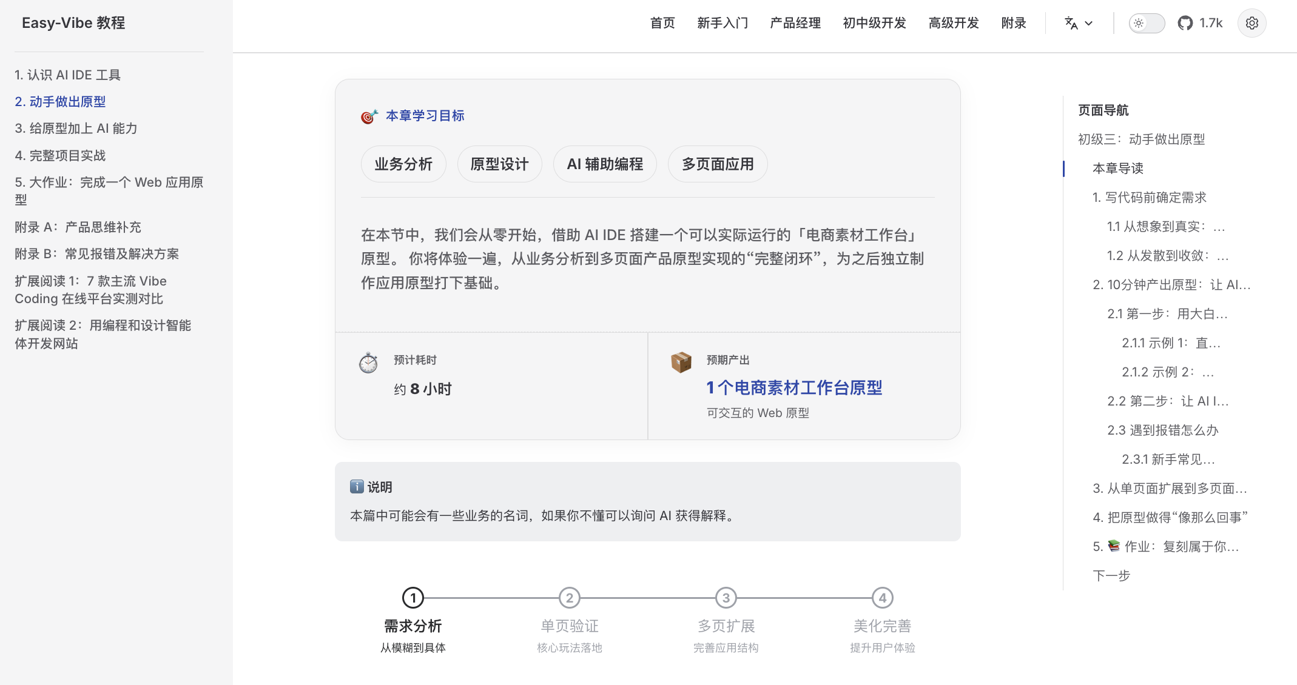Screen dimensions: 1297x685
Task: Jump to 2.3 遇到报错怎么办 in page navigation
Action: [x=1162, y=430]
